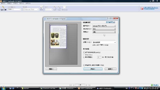The height and width of the screenshot is (90, 160).
Task: Click the blue round icon in the system tray
Action: coord(129,88)
